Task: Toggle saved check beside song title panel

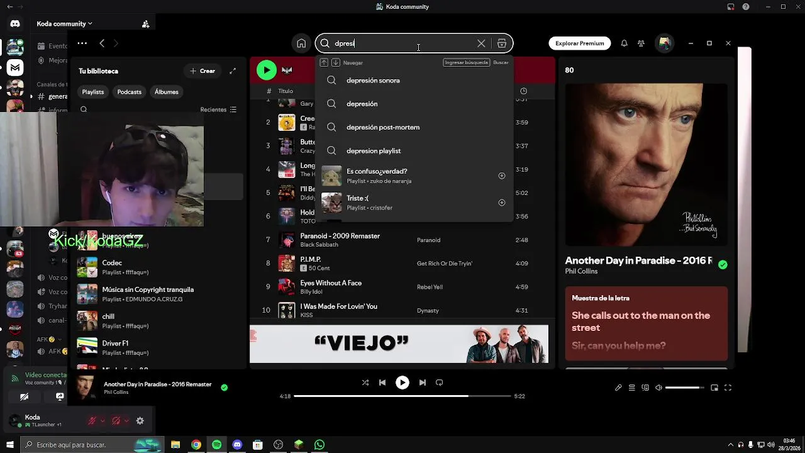Action: (723, 265)
